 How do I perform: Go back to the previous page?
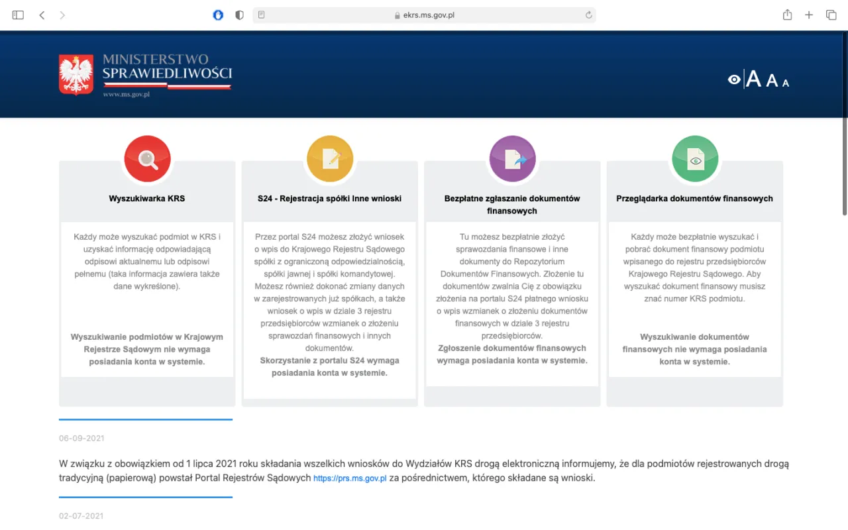tap(42, 15)
